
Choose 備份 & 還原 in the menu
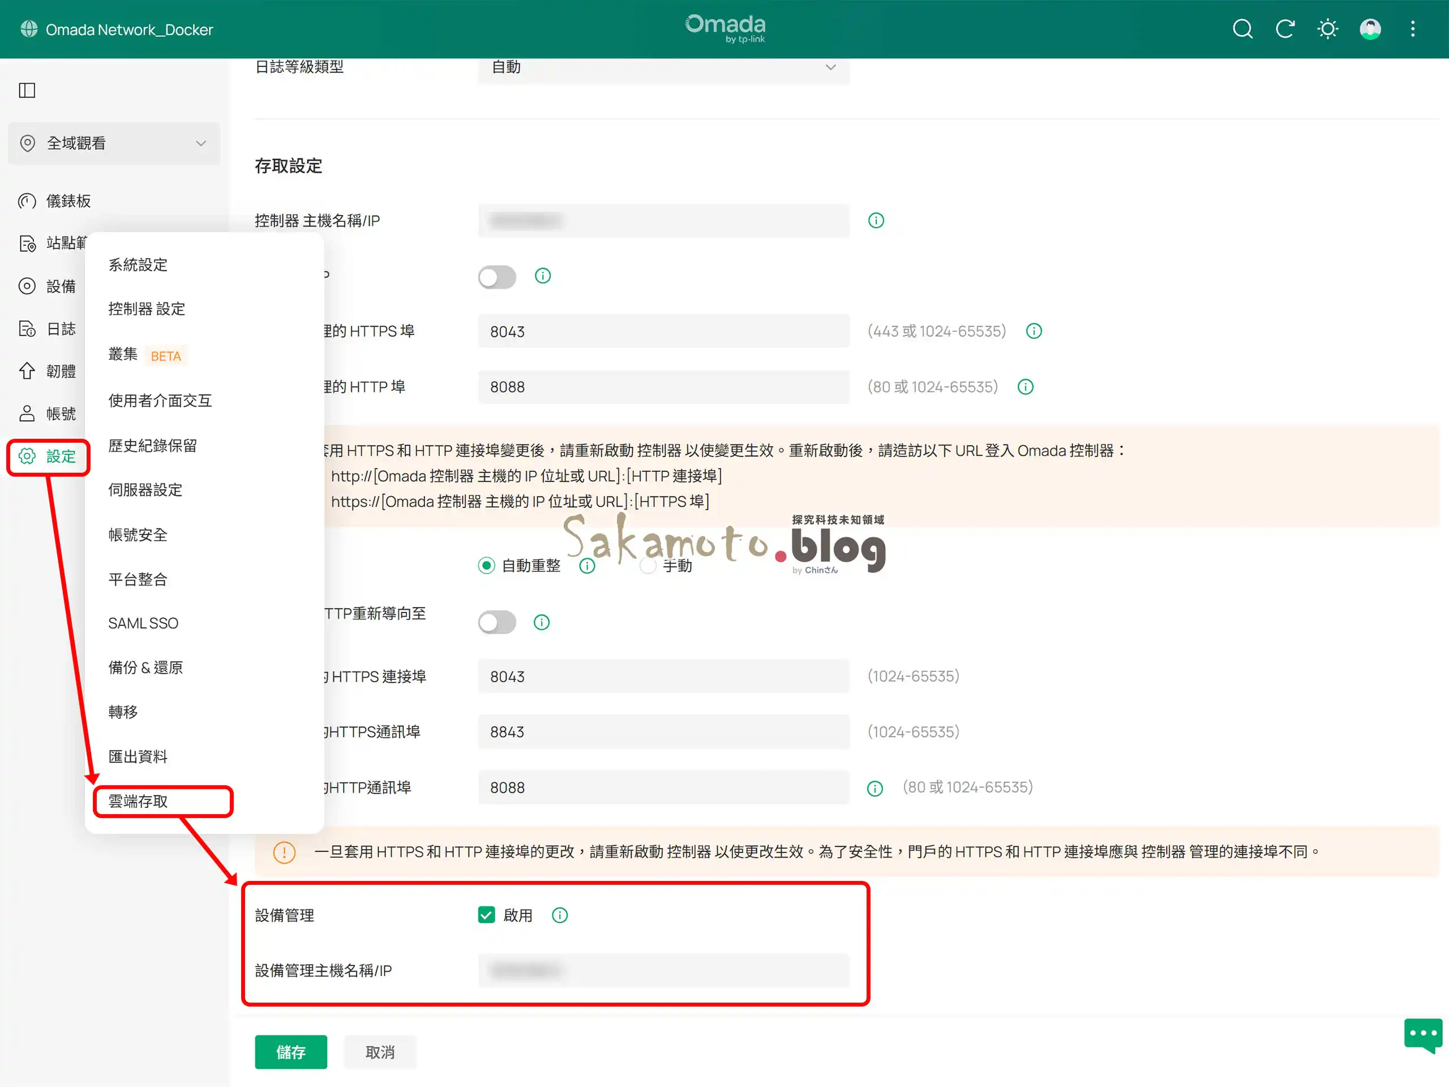(x=145, y=667)
